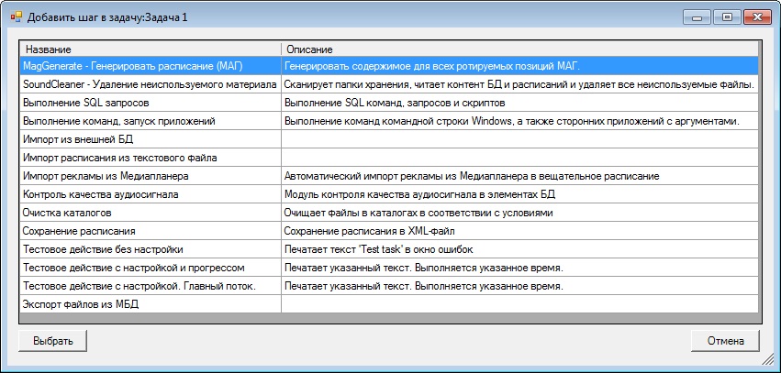Select SoundCleaner - Удаление неиспользуемого материала row
The height and width of the screenshot is (373, 781).
click(389, 84)
